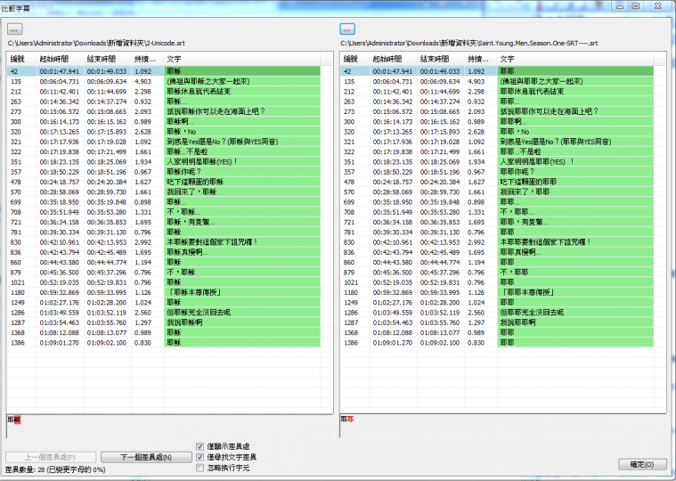
Task: Select subtitle line 耶穌休息就代表結束
Action: (163, 92)
